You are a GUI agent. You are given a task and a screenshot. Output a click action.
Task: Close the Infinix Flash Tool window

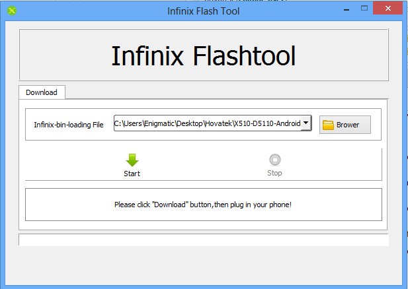point(388,9)
